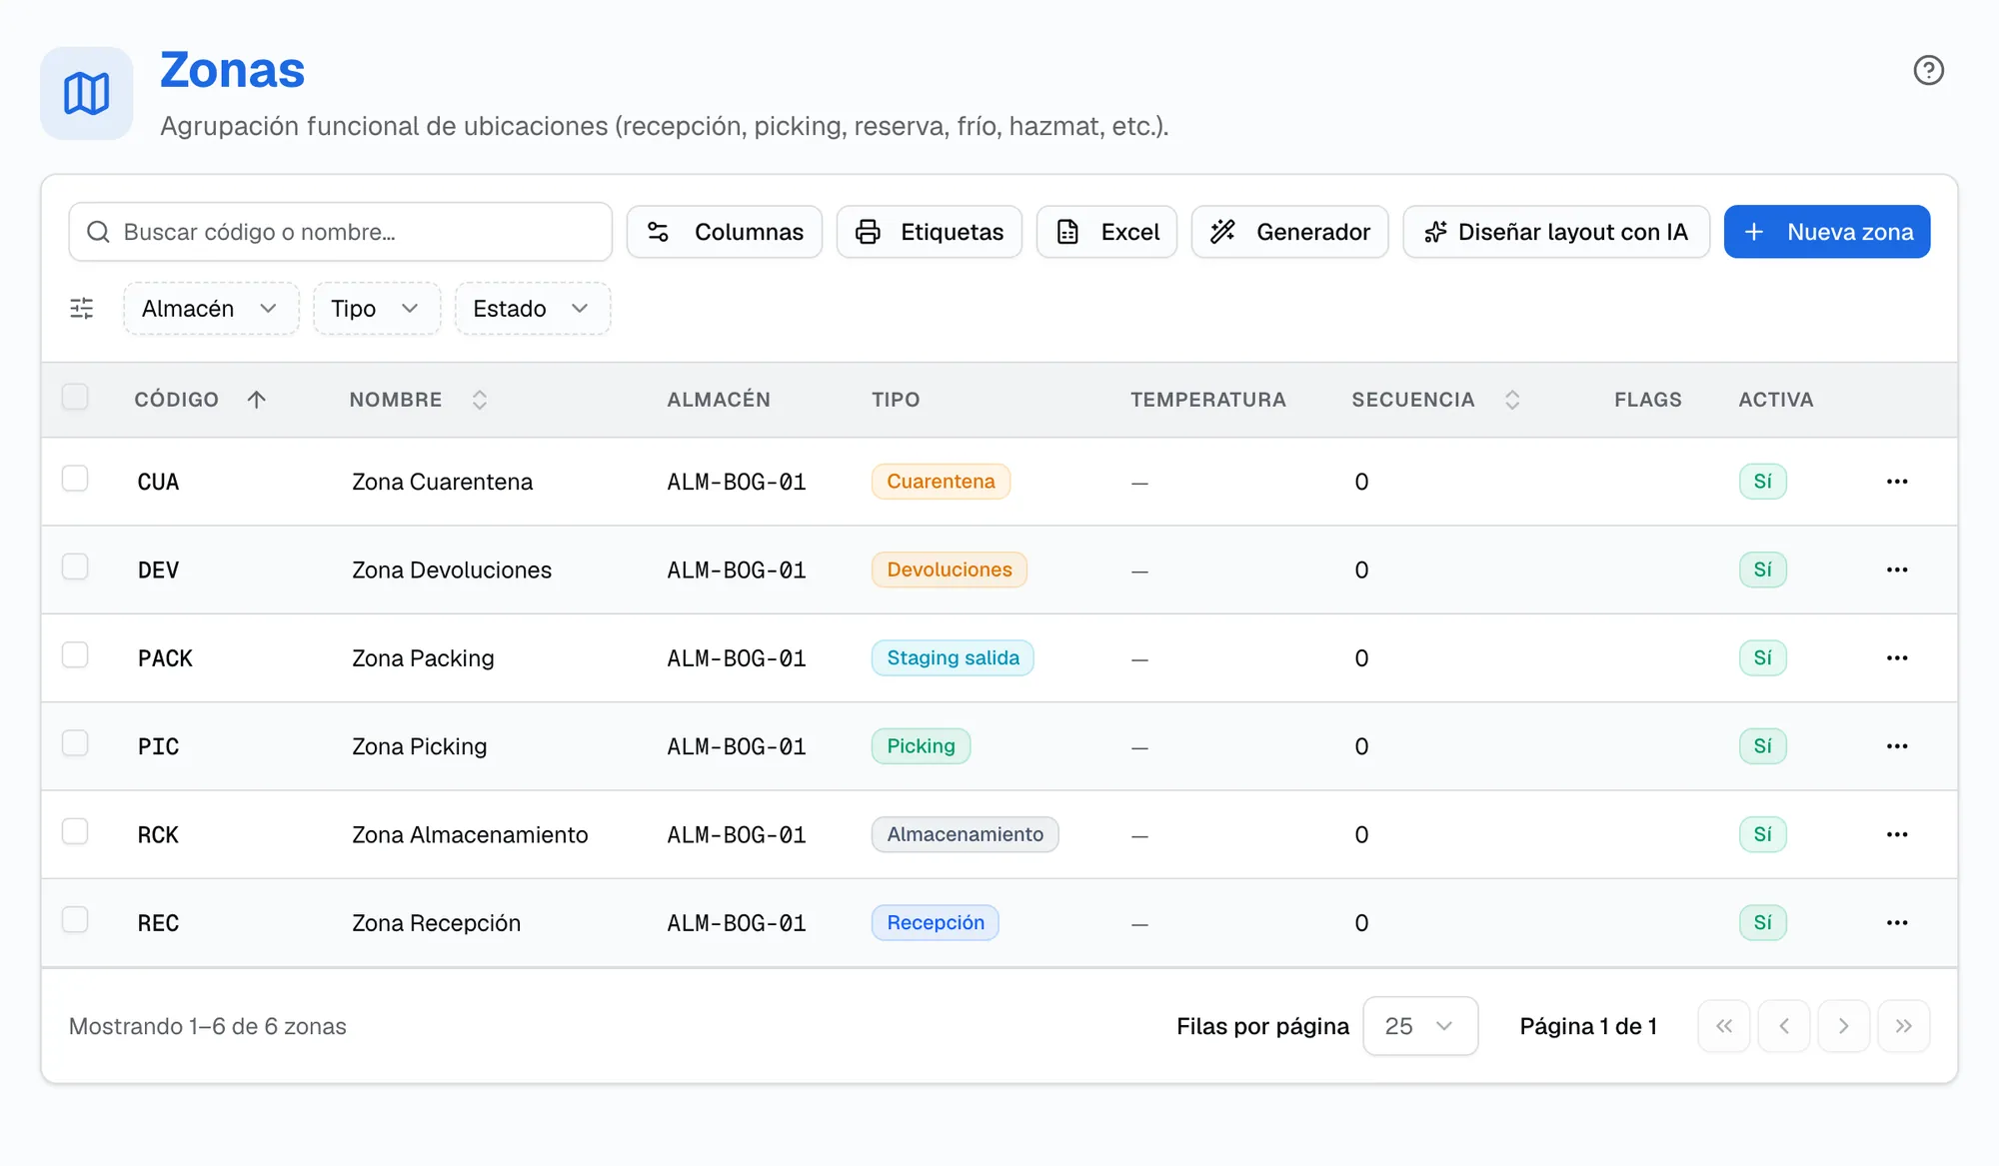Screen dimensions: 1999x1166
Task: Open row actions menu for CUA zone
Action: tap(1897, 482)
